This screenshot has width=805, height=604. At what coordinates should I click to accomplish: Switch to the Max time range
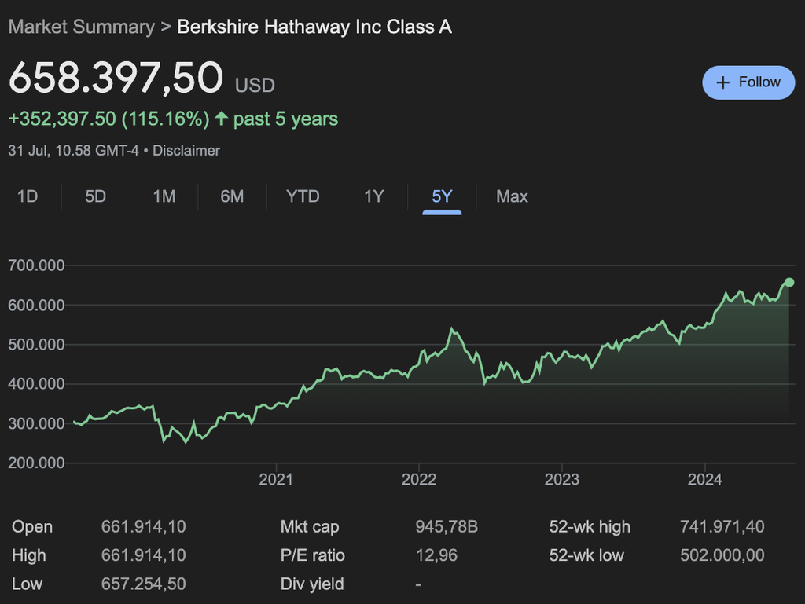[512, 196]
